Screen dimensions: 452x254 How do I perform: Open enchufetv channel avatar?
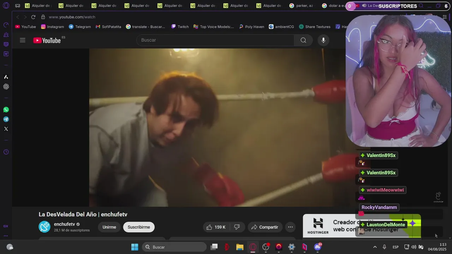point(44,227)
